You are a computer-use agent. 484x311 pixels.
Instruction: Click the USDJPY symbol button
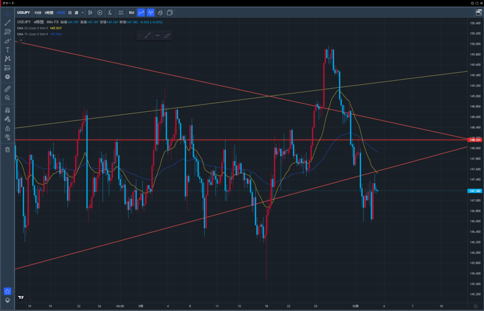tap(24, 12)
